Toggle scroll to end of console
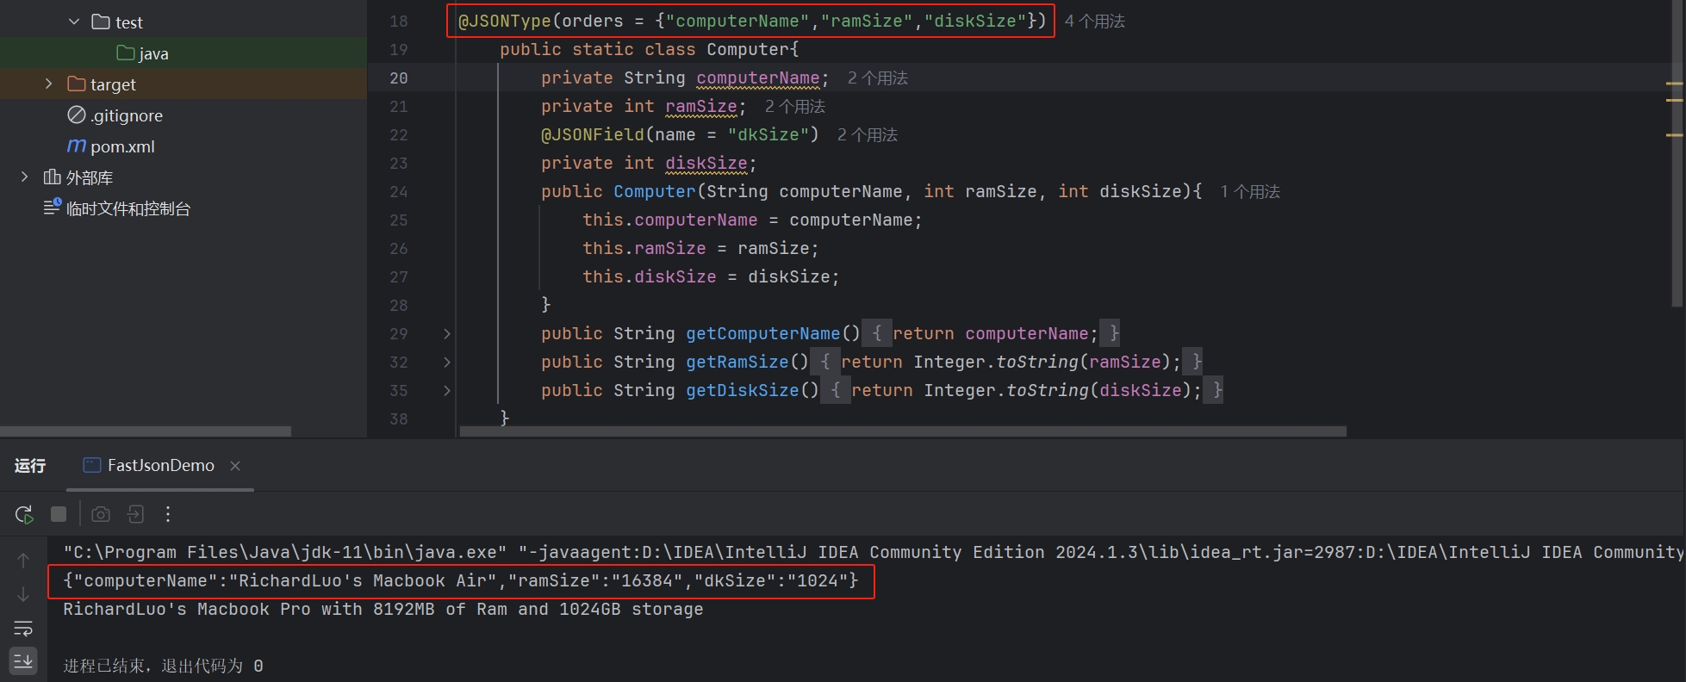 tap(23, 660)
